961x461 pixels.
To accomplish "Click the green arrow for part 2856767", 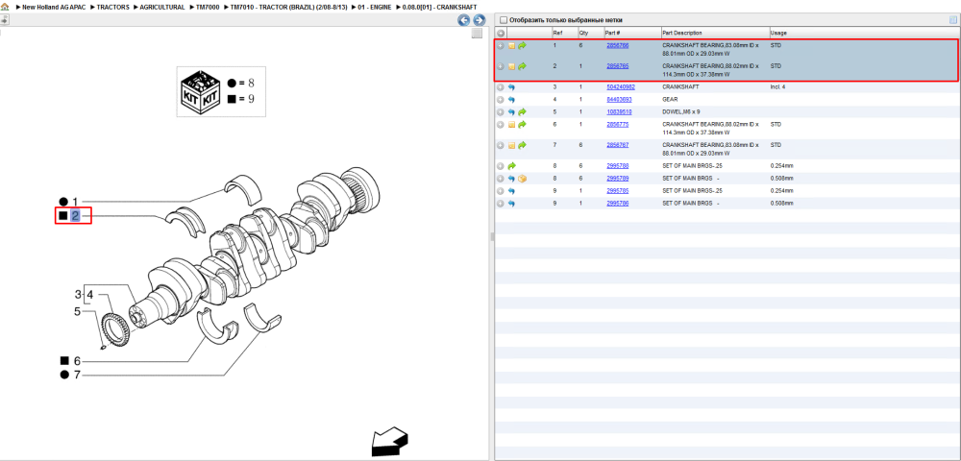I will (x=522, y=145).
